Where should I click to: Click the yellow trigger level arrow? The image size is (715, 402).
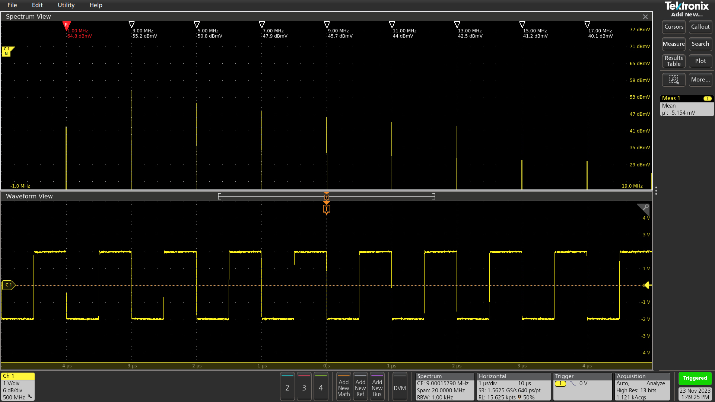(648, 285)
